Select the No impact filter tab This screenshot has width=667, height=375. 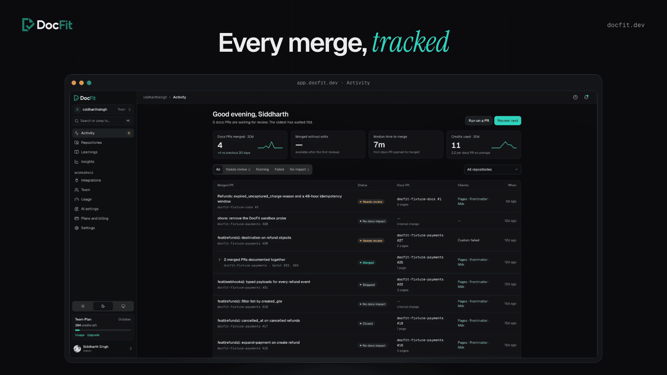(299, 170)
